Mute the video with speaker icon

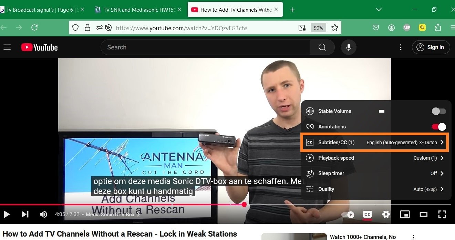click(x=43, y=215)
